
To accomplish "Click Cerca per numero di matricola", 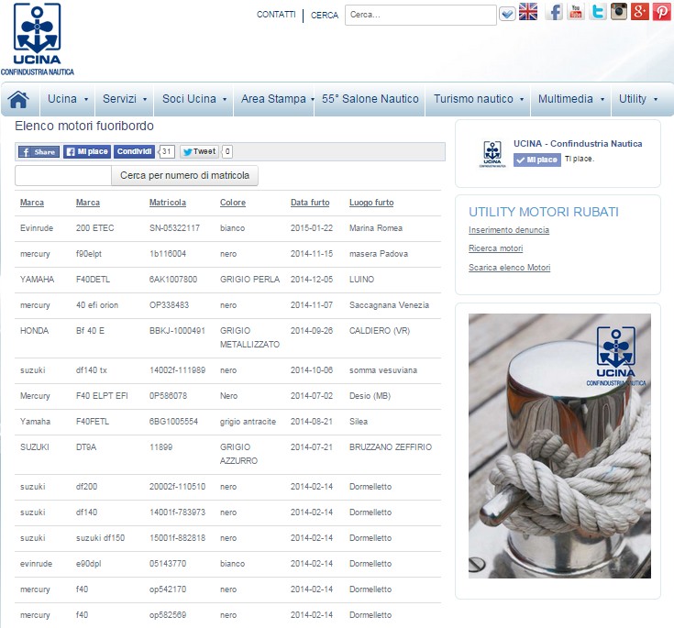I will click(185, 176).
